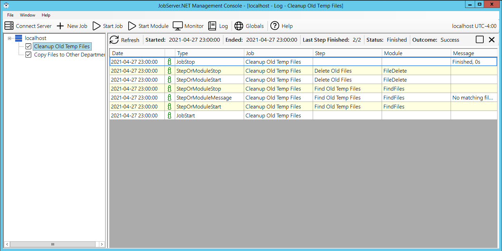Image resolution: width=502 pixels, height=251 pixels.
Task: Click the Connect Server icon
Action: (x=9, y=26)
